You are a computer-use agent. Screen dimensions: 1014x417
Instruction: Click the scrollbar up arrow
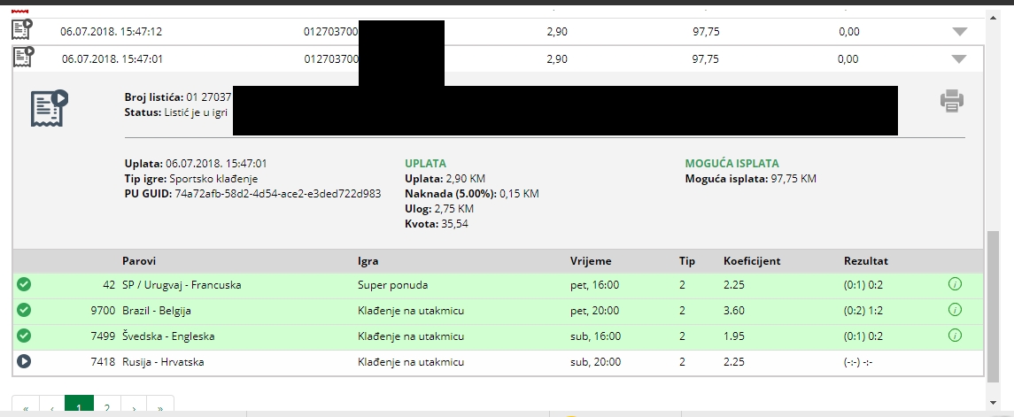click(x=994, y=18)
